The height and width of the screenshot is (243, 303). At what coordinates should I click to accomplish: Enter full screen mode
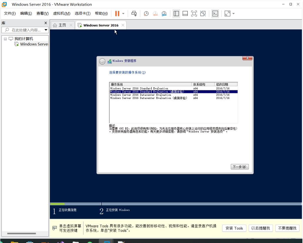(194, 14)
